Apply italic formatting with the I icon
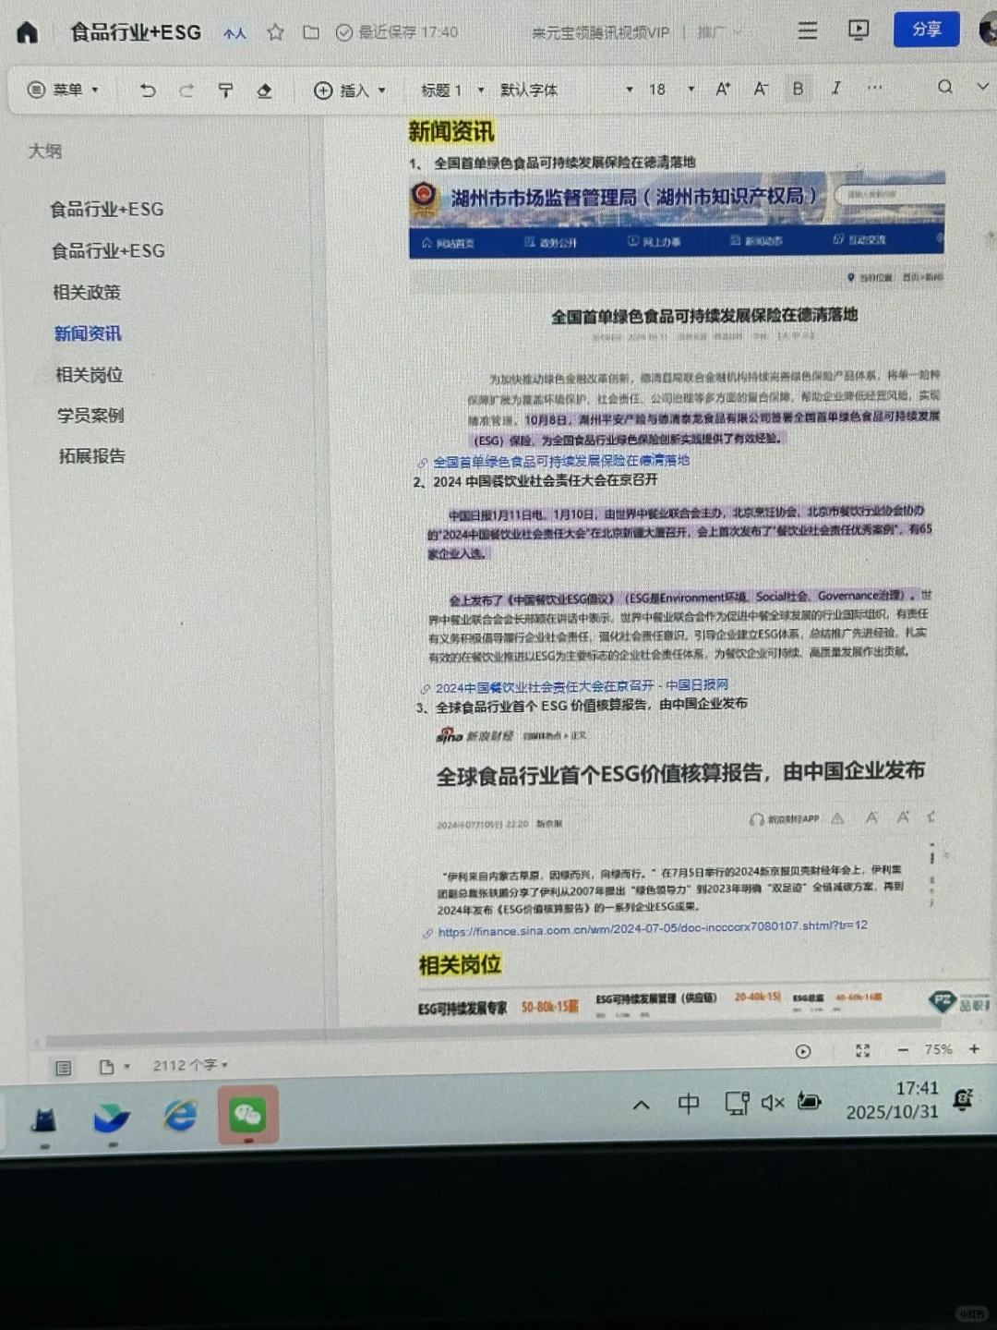The image size is (997, 1330). pyautogui.click(x=835, y=88)
